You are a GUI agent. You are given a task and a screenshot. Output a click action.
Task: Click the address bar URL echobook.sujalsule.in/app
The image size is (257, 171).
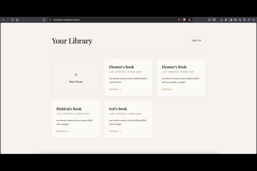point(66,20)
